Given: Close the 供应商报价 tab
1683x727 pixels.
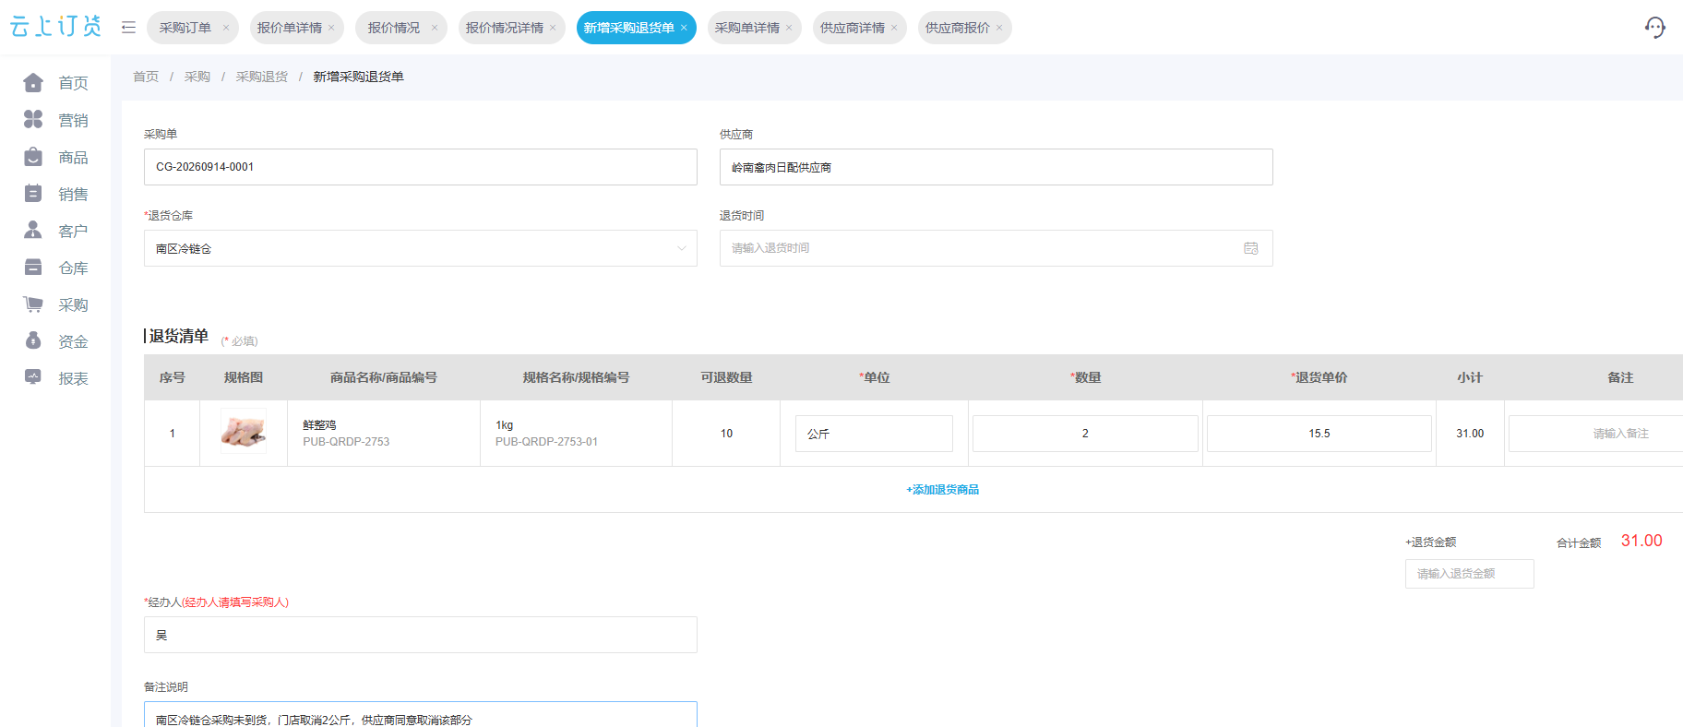Looking at the screenshot, I should [x=999, y=28].
